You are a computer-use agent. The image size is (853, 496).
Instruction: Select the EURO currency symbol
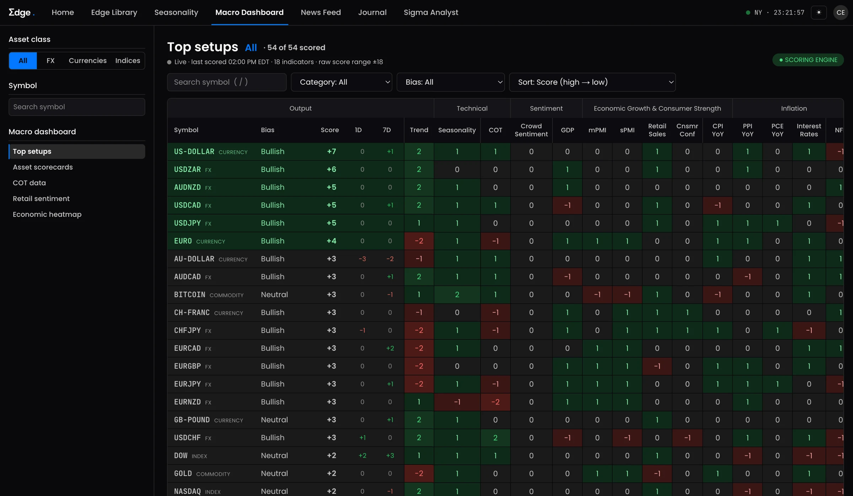pos(183,241)
